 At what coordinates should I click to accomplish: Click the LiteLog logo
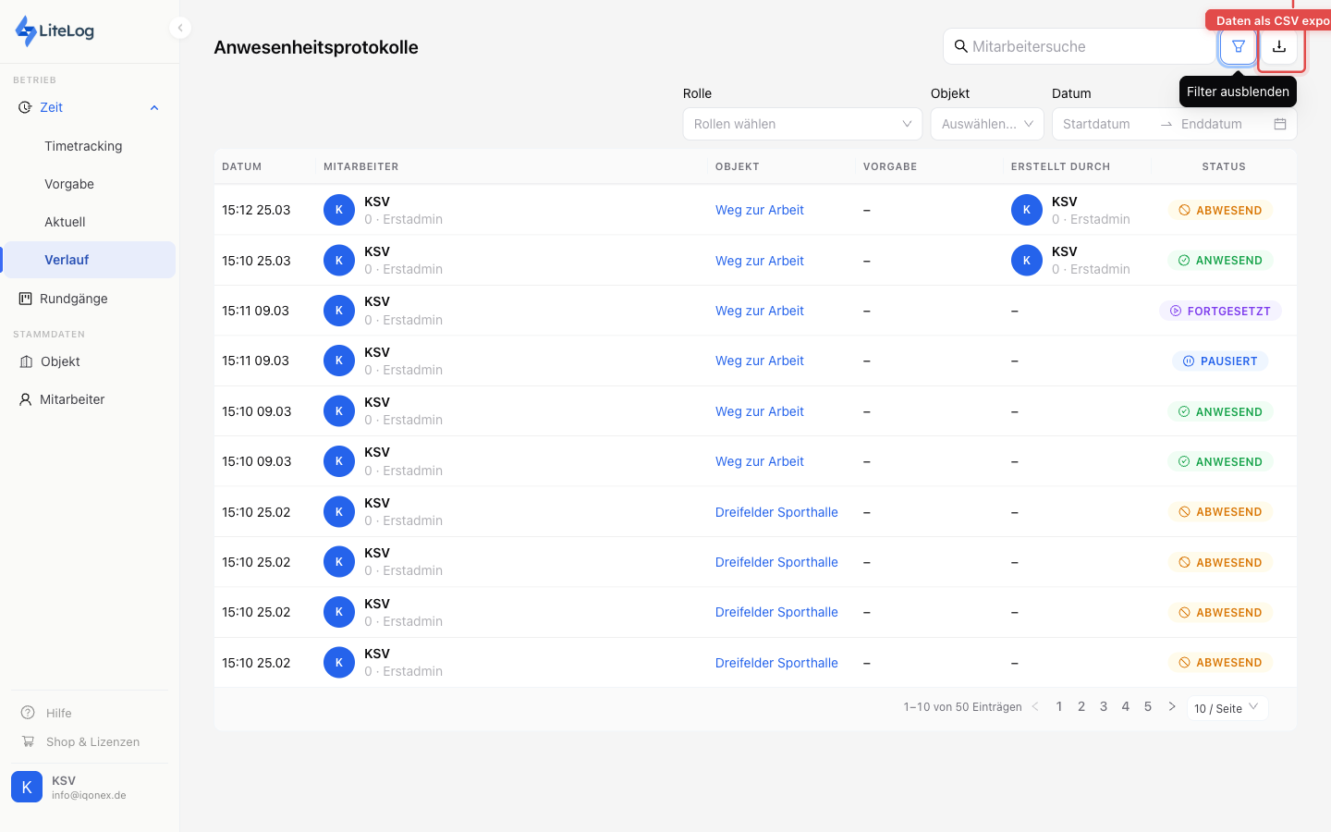point(55,31)
